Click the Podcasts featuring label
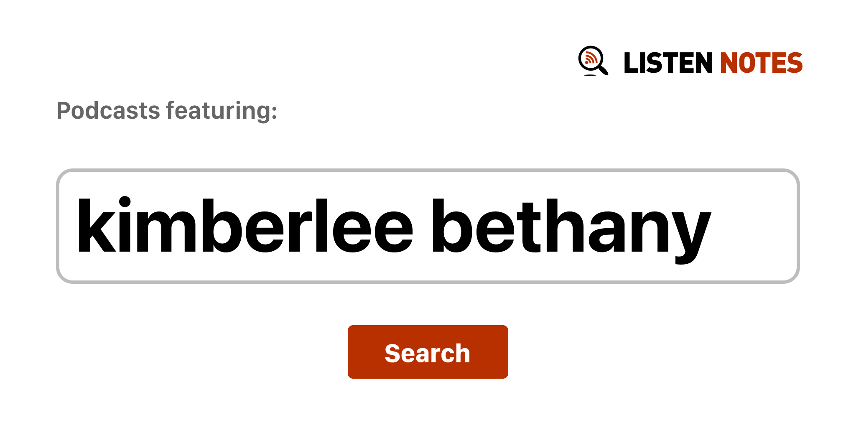This screenshot has height=428, width=856. click(x=167, y=111)
